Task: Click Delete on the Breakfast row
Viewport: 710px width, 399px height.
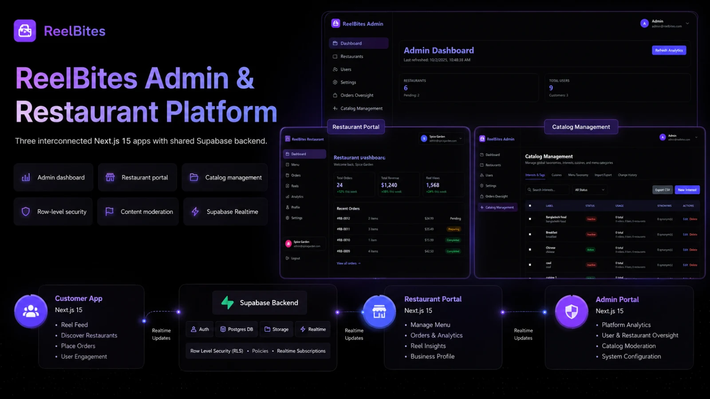Action: (694, 235)
